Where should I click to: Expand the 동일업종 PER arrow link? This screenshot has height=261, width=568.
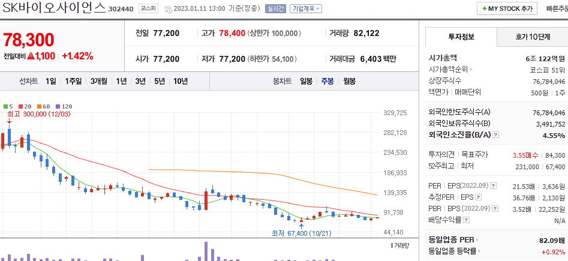coord(477,240)
